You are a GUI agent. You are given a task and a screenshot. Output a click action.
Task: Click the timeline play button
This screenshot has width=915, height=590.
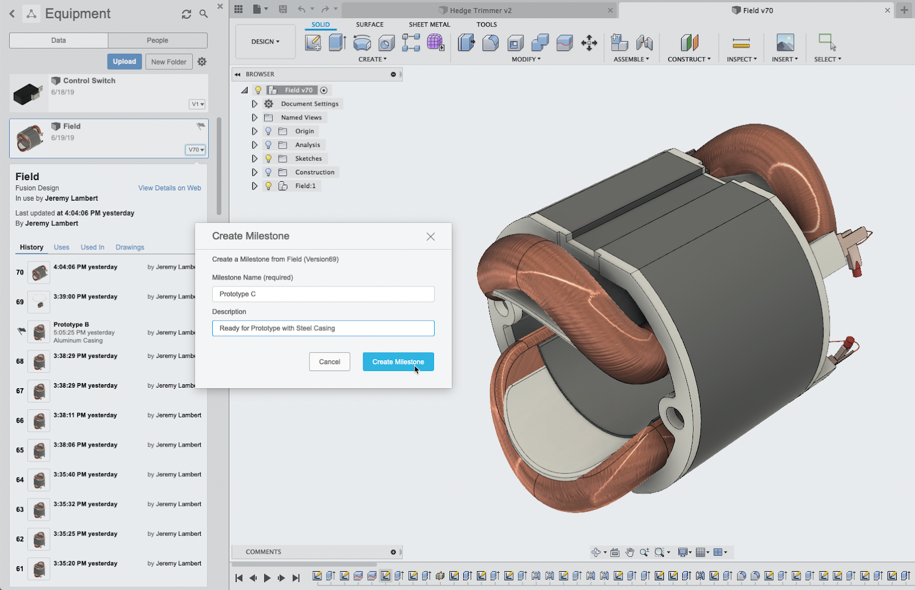pyautogui.click(x=267, y=578)
